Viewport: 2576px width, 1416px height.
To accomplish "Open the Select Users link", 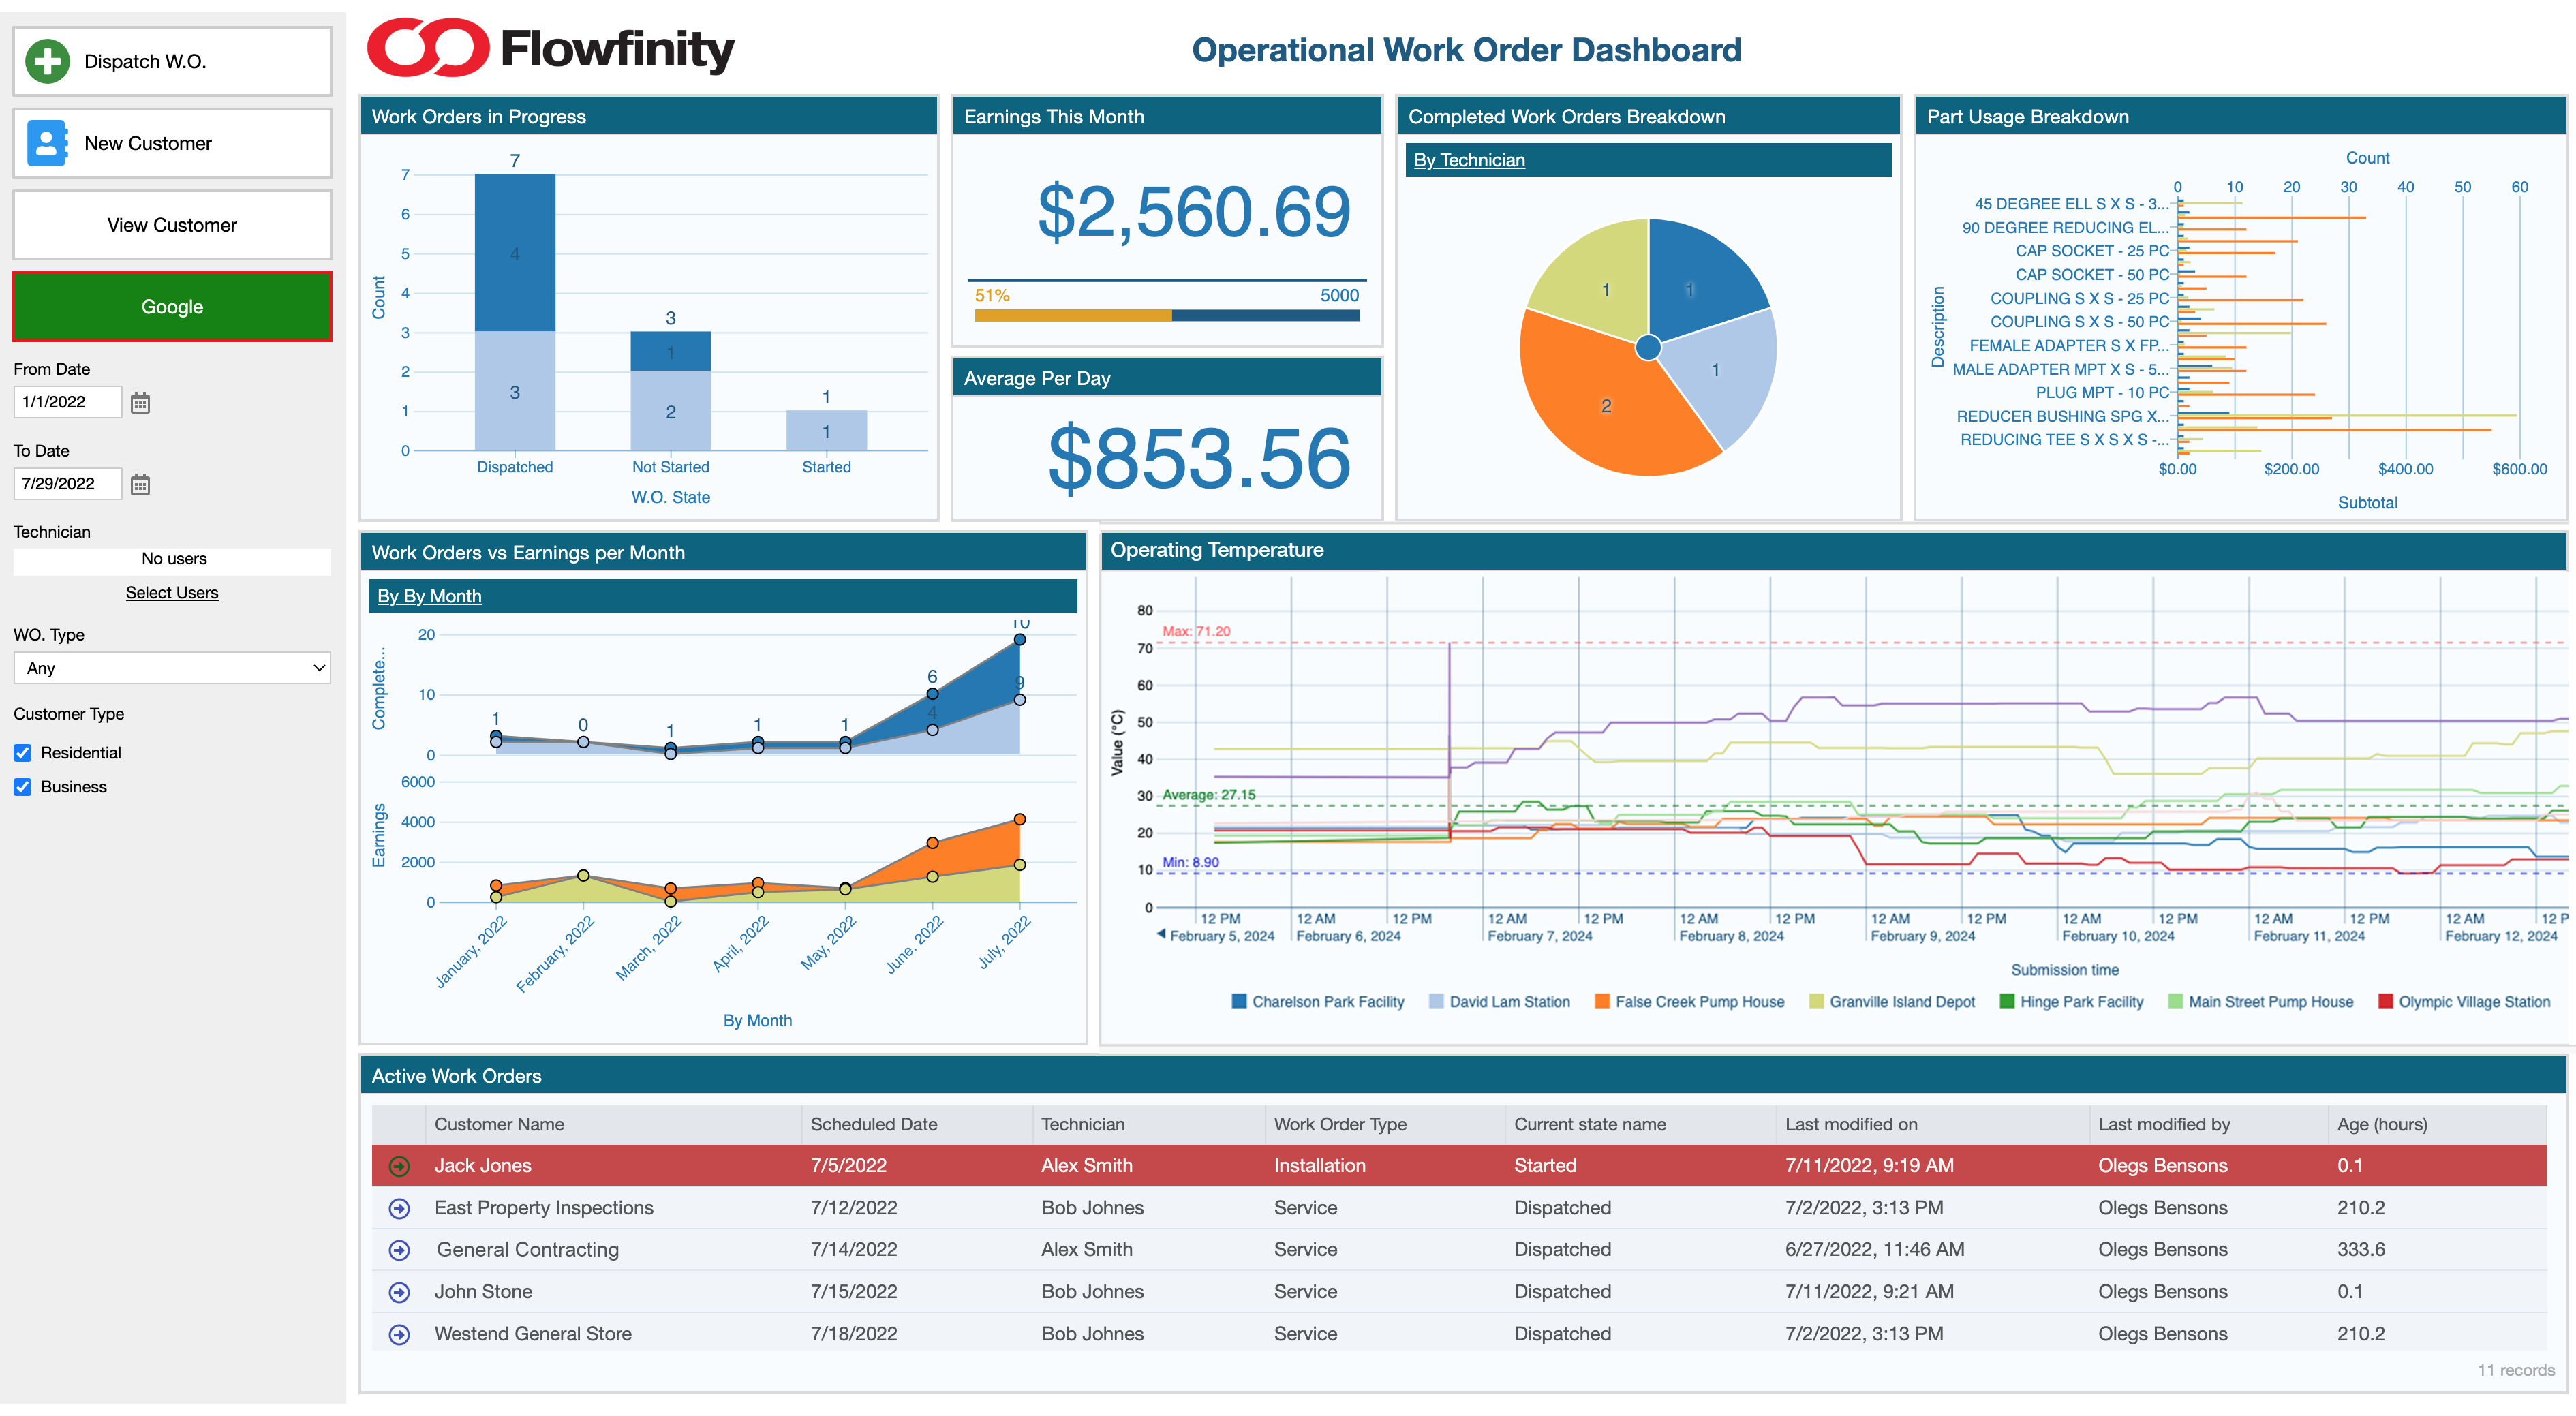I will click(x=172, y=592).
